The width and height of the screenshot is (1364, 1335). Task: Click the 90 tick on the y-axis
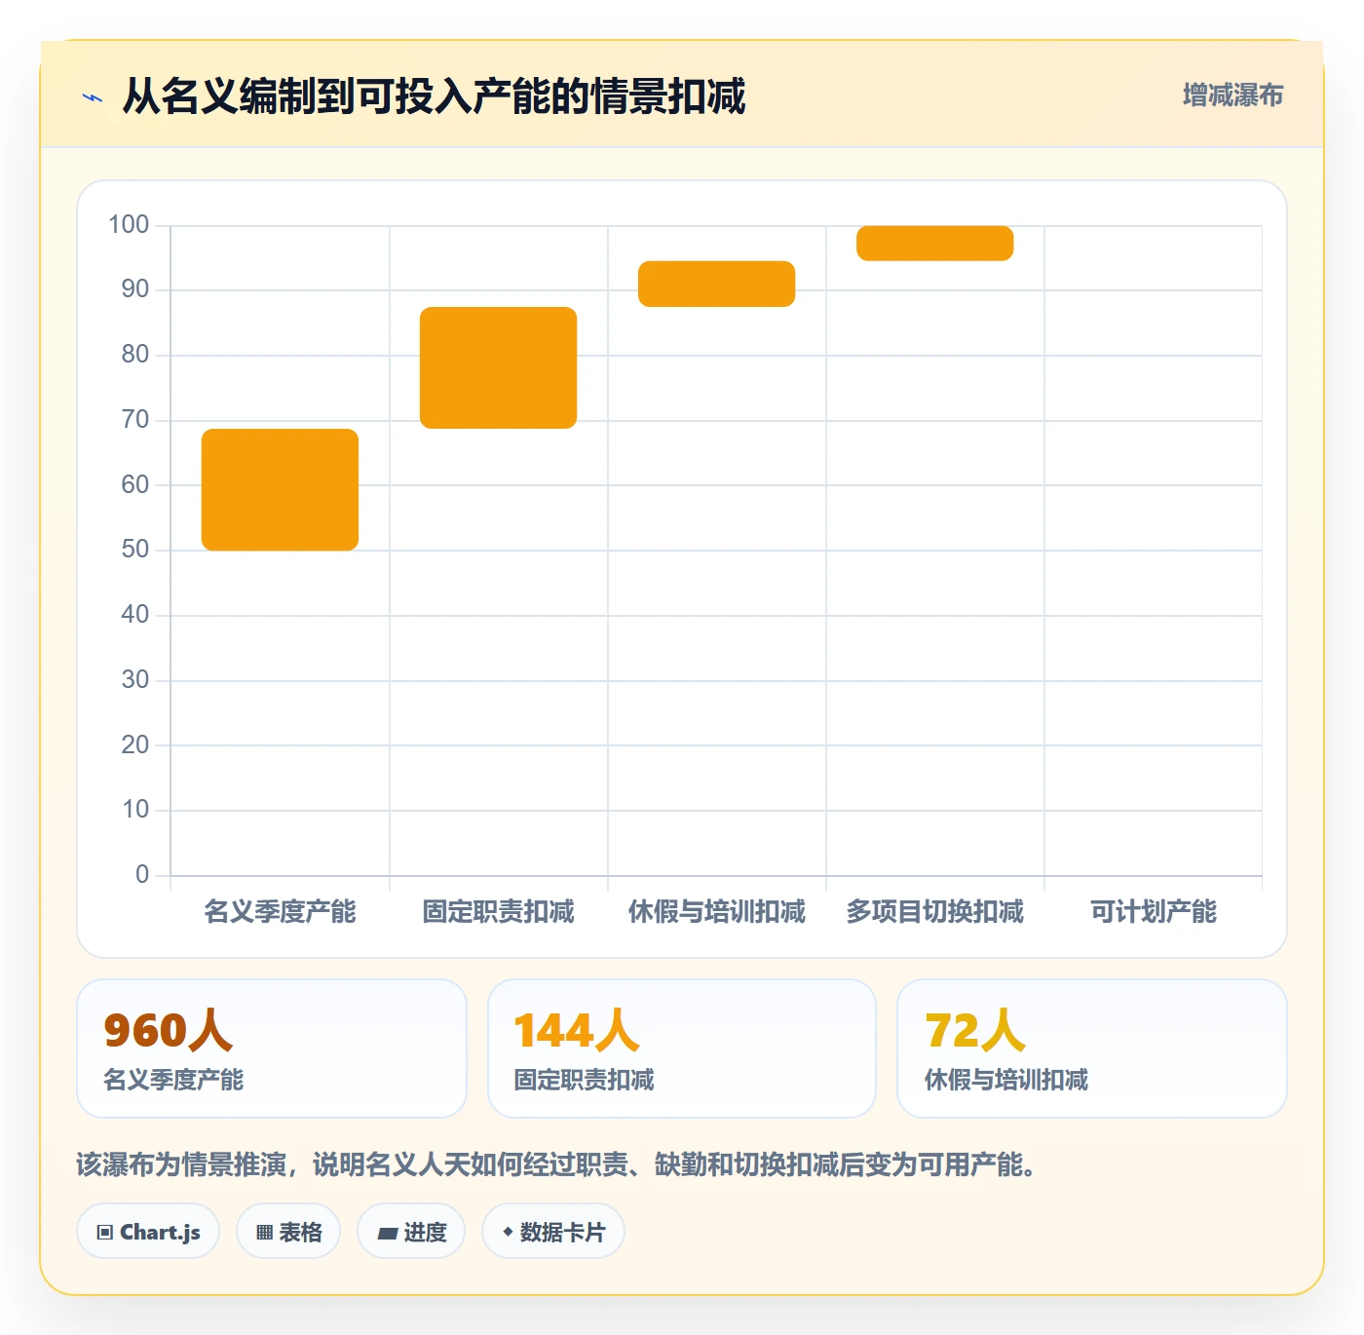(135, 289)
